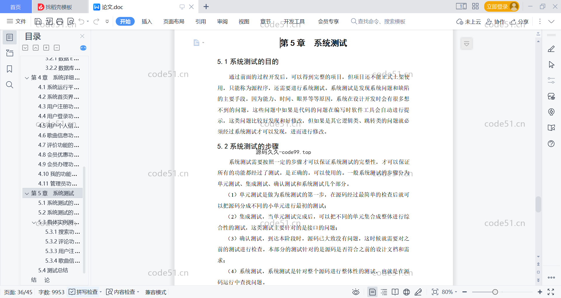Open the 80% zoom level dropdown

449,292
